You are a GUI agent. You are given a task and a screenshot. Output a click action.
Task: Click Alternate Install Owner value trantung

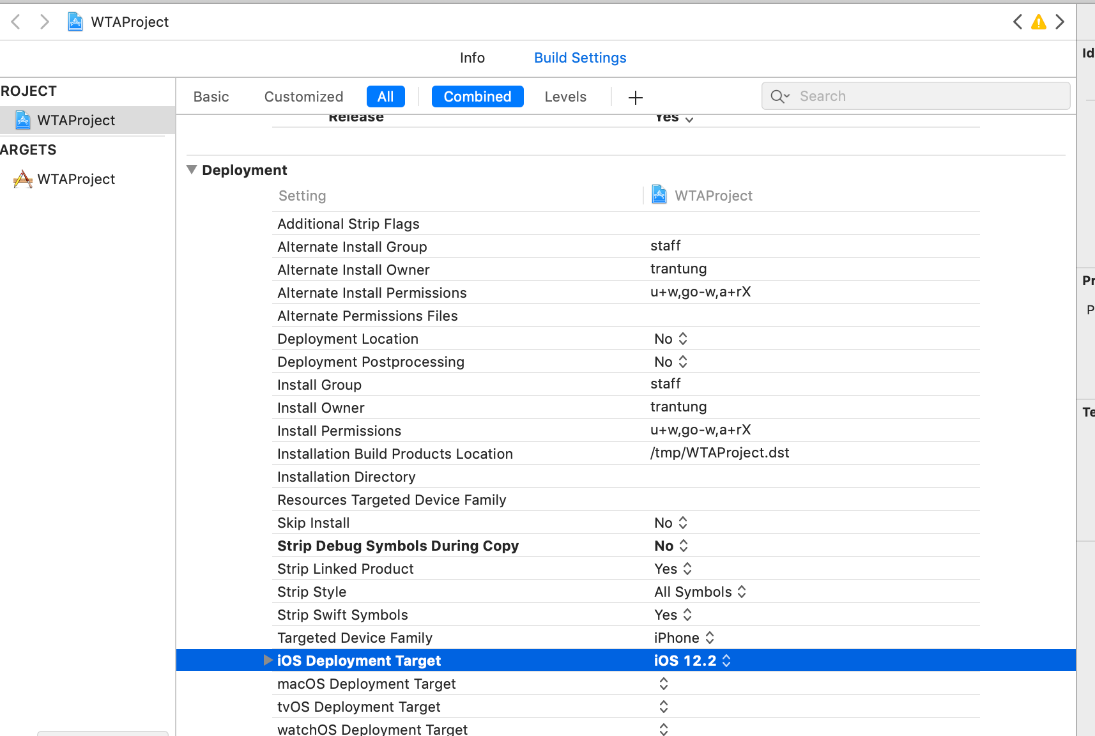678,269
